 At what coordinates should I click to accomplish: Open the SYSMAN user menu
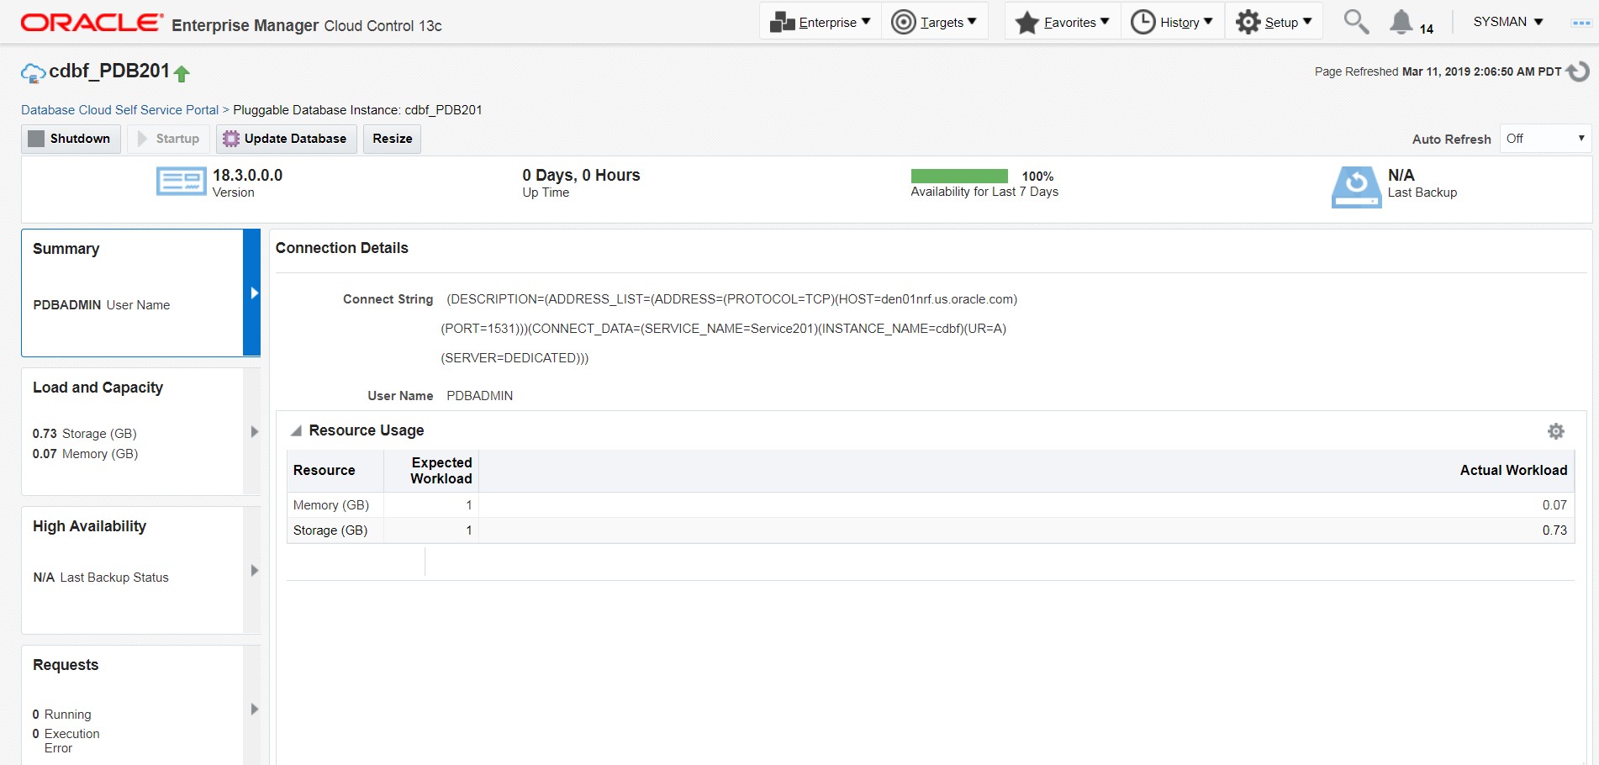pos(1508,22)
